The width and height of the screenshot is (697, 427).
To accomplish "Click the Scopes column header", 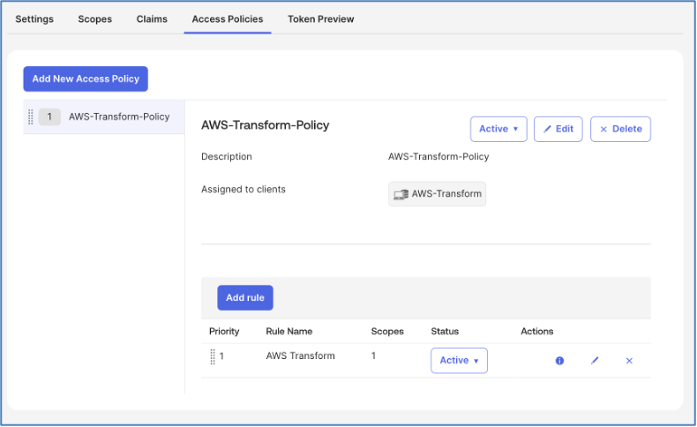I will coord(387,332).
